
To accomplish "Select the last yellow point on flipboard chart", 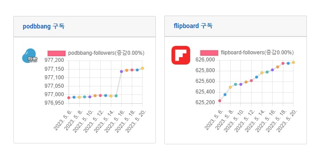I will pos(293,62).
